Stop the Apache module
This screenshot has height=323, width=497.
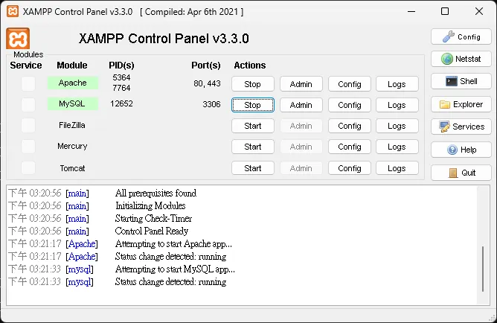click(x=253, y=84)
